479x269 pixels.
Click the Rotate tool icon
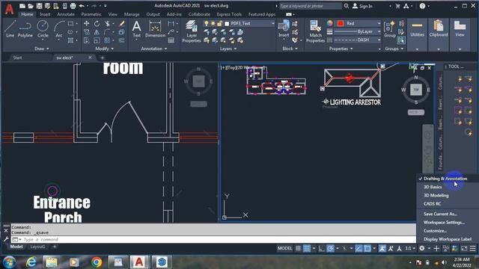pos(97,23)
